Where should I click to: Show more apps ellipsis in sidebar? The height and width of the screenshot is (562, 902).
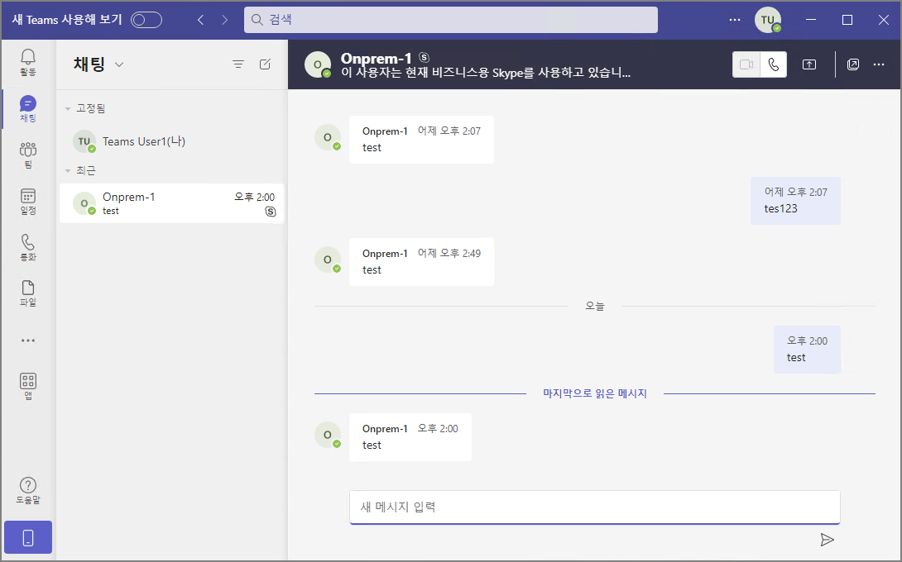tap(27, 341)
